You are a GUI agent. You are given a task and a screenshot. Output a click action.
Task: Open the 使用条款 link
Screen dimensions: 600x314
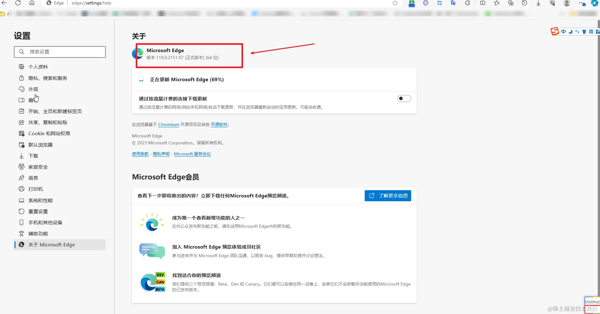coord(140,154)
